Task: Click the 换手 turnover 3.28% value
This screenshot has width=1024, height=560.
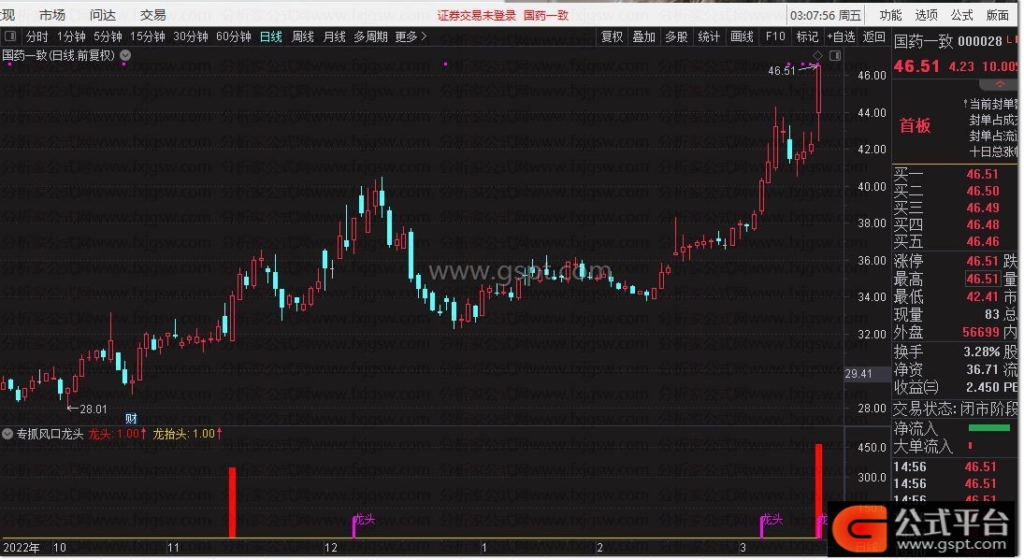Action: point(982,352)
